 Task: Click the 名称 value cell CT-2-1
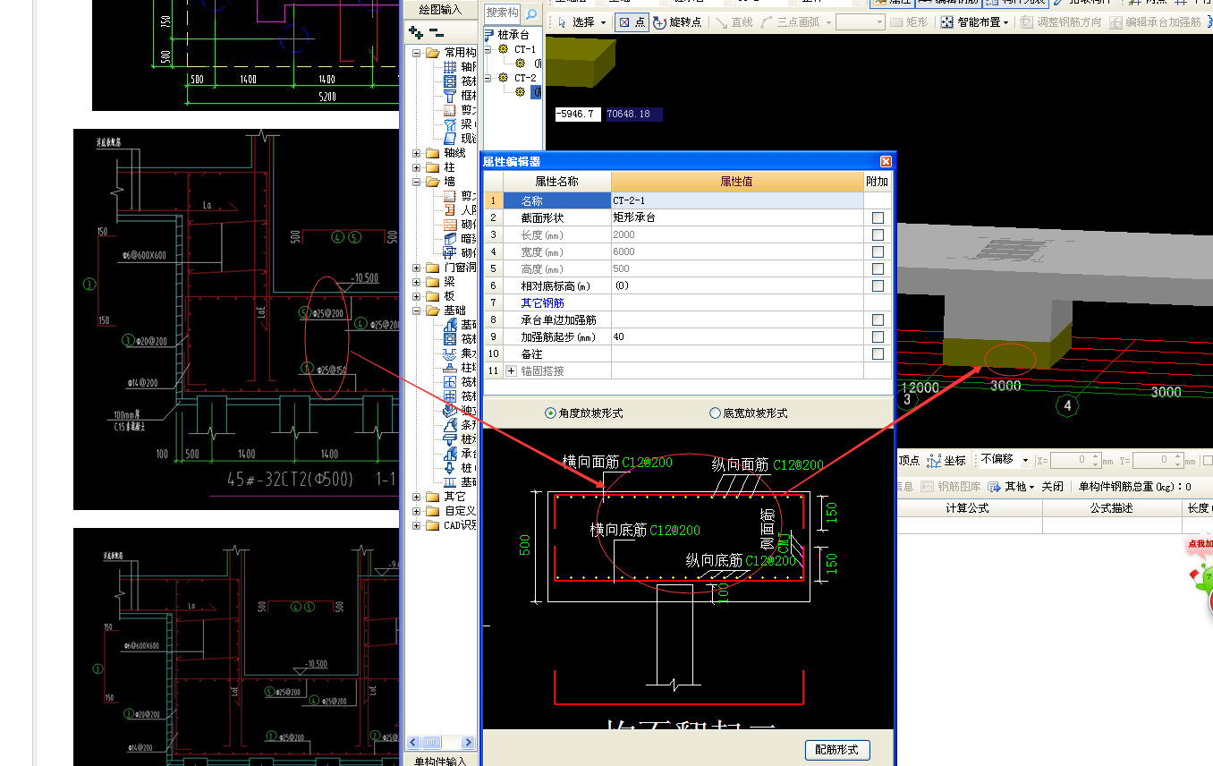[x=737, y=200]
